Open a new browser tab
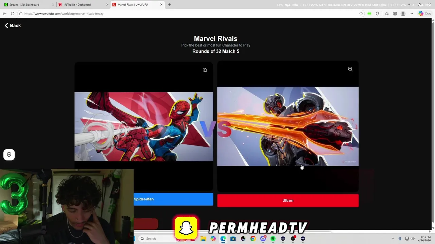 click(x=169, y=5)
